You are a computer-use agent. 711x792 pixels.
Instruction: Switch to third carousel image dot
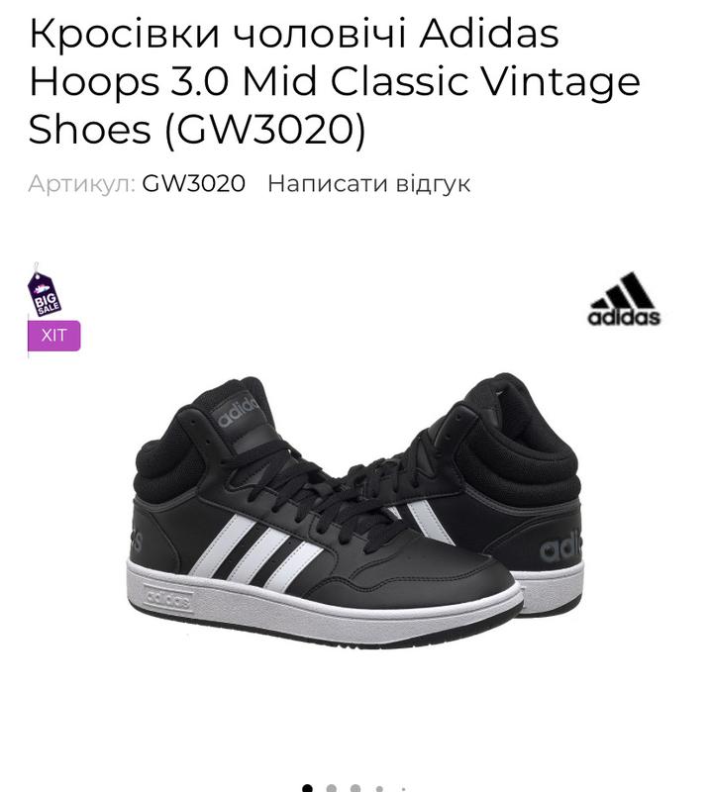click(355, 788)
